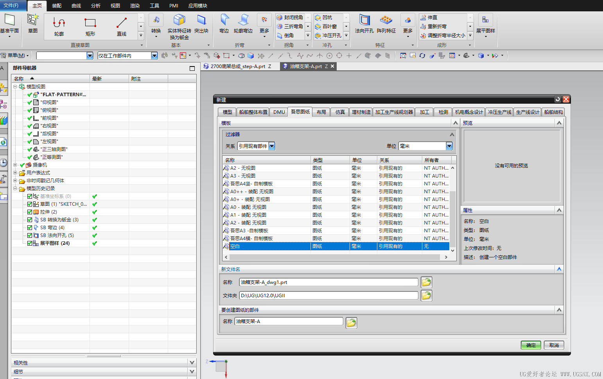Screen dimensions: 603x379
Task: Toggle checkbox for SB 弯边 (4)
Action: (30, 228)
